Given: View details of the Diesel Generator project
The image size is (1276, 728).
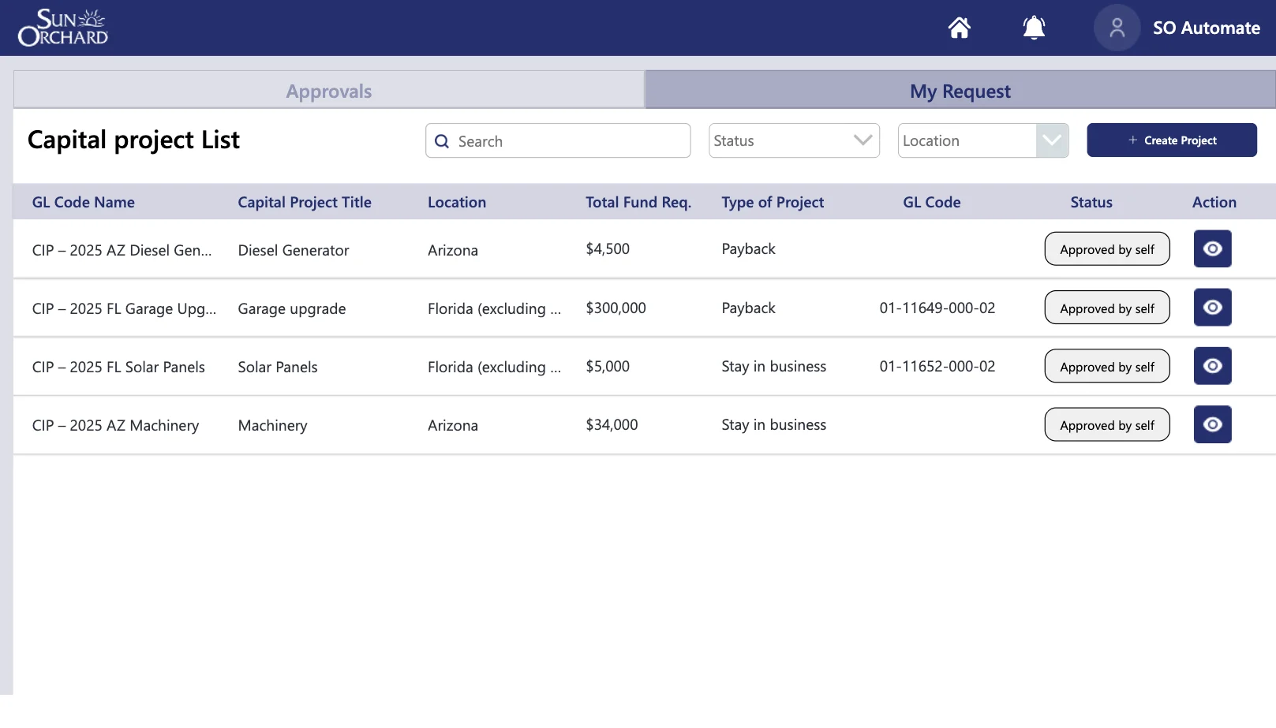Looking at the screenshot, I should pos(1212,248).
